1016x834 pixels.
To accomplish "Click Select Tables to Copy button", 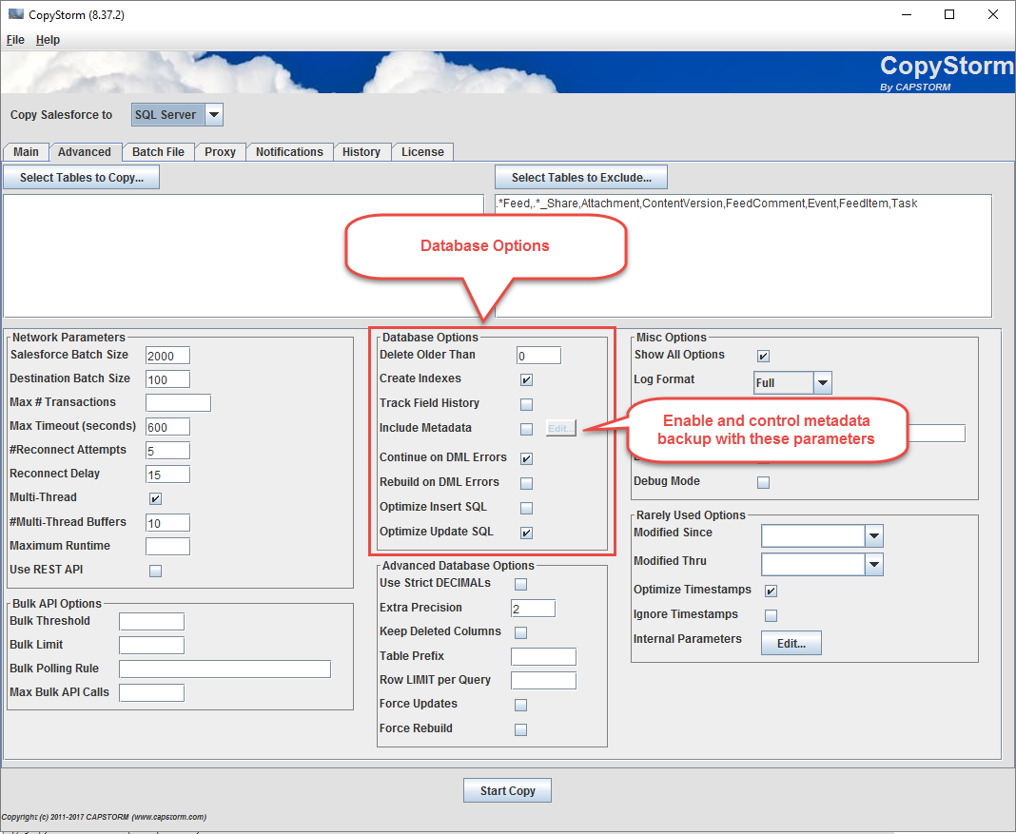I will click(x=82, y=178).
